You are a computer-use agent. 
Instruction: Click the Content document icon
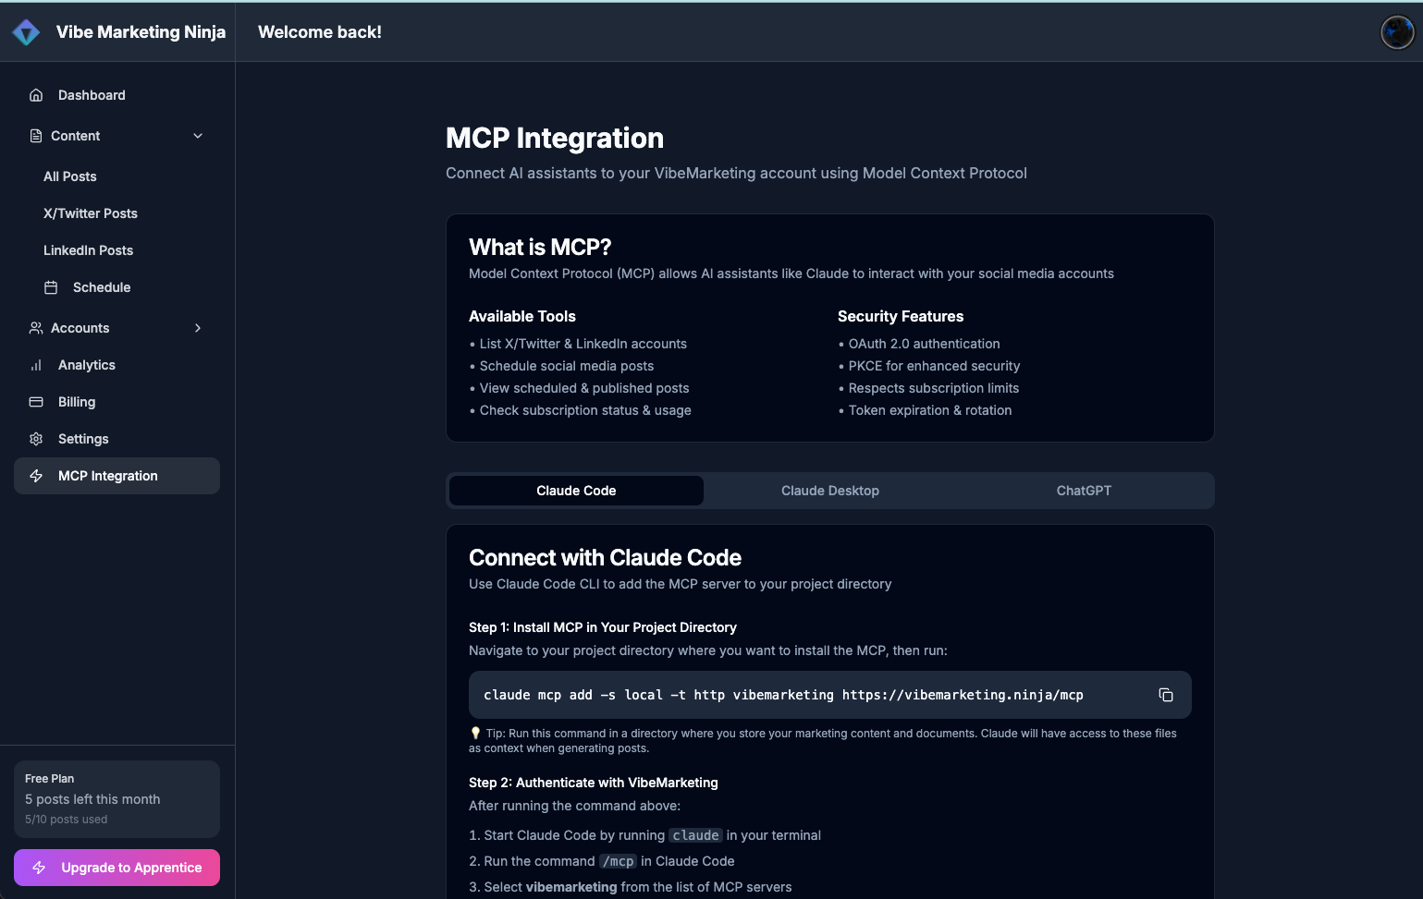pos(36,136)
